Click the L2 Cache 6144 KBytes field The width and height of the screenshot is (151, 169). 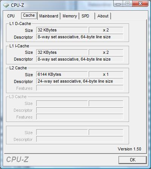pos(62,74)
